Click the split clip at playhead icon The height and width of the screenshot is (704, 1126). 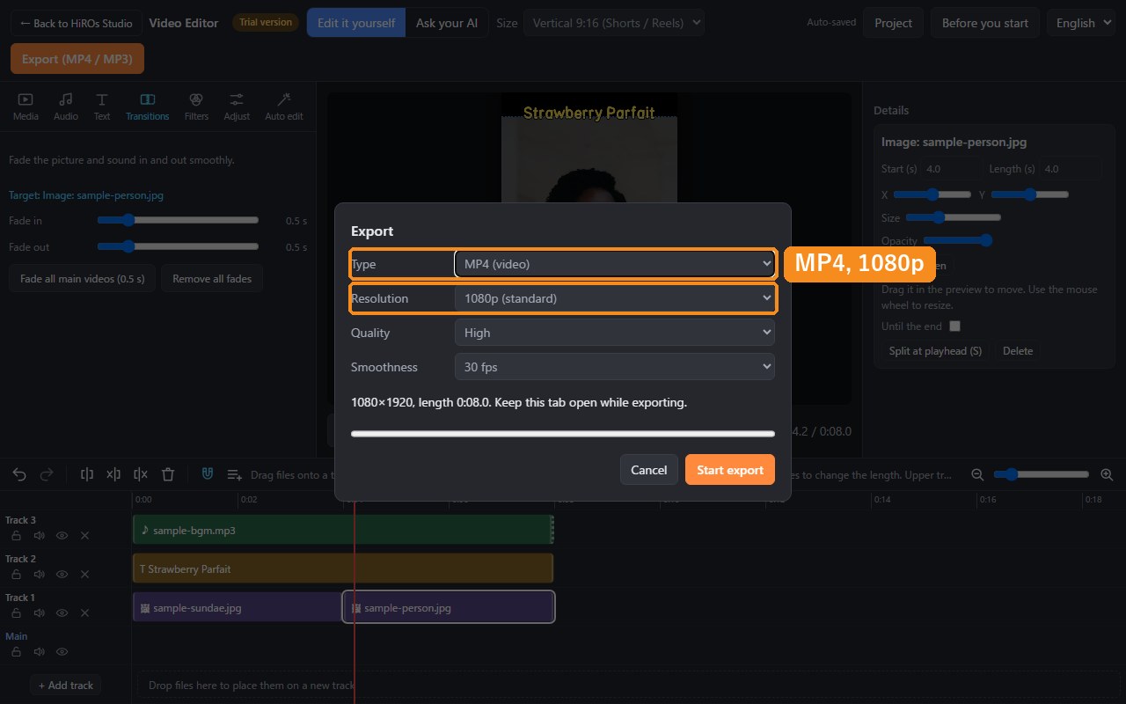click(x=87, y=474)
